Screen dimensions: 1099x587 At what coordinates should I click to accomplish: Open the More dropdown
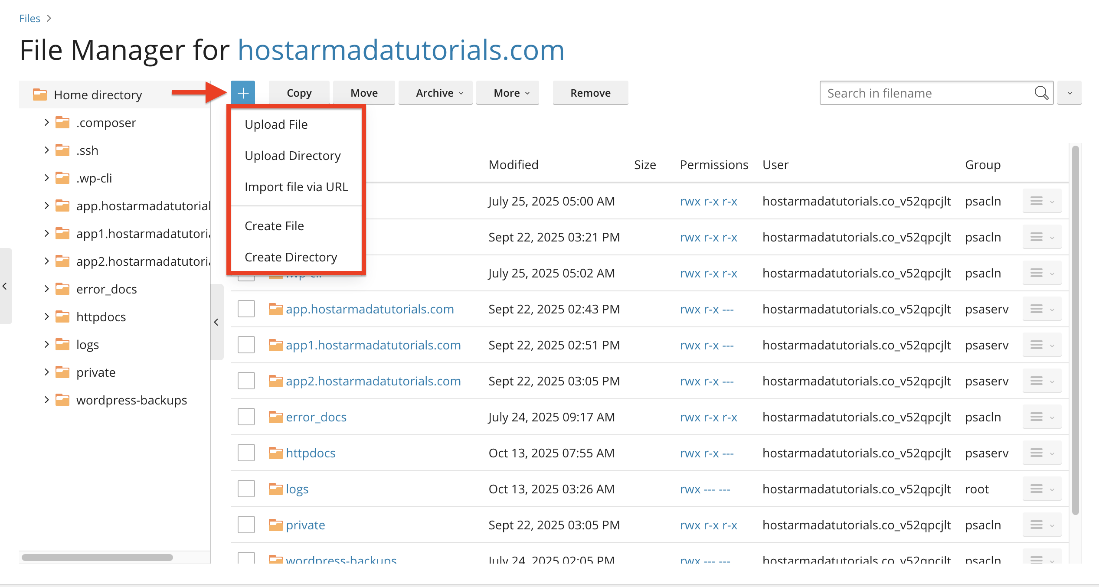[507, 93]
